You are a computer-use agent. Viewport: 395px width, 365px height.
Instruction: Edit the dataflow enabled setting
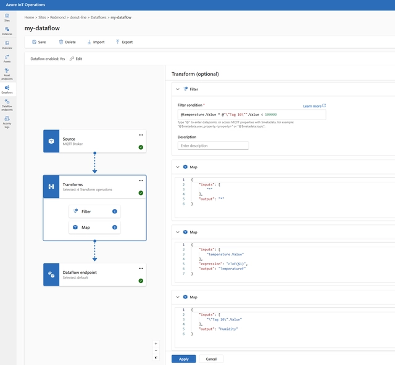(76, 59)
